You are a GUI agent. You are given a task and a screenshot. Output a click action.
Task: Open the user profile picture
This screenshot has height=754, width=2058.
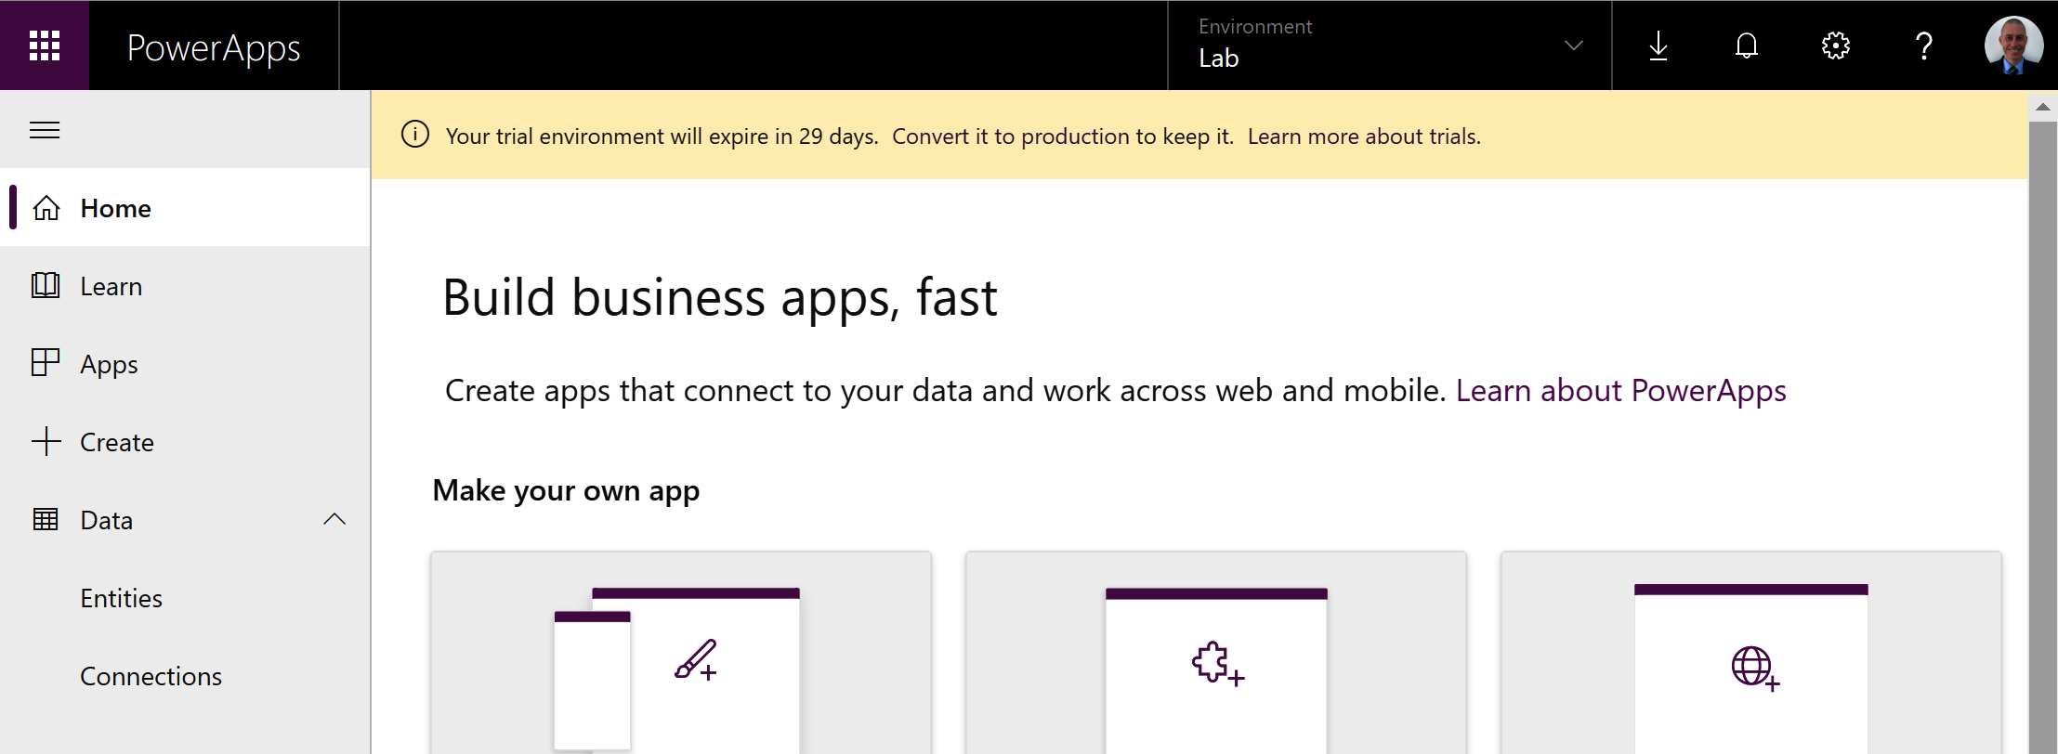2013,45
